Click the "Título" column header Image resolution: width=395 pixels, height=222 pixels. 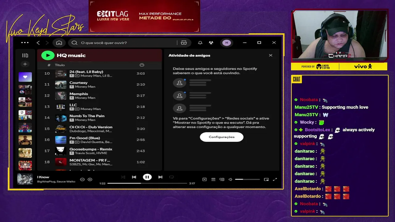tap(60, 65)
